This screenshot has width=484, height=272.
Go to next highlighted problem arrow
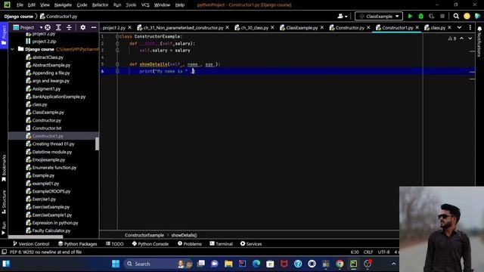[470, 39]
